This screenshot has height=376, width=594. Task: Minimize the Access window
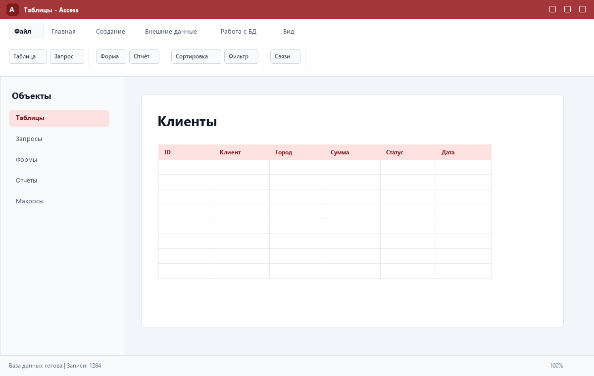pos(553,9)
